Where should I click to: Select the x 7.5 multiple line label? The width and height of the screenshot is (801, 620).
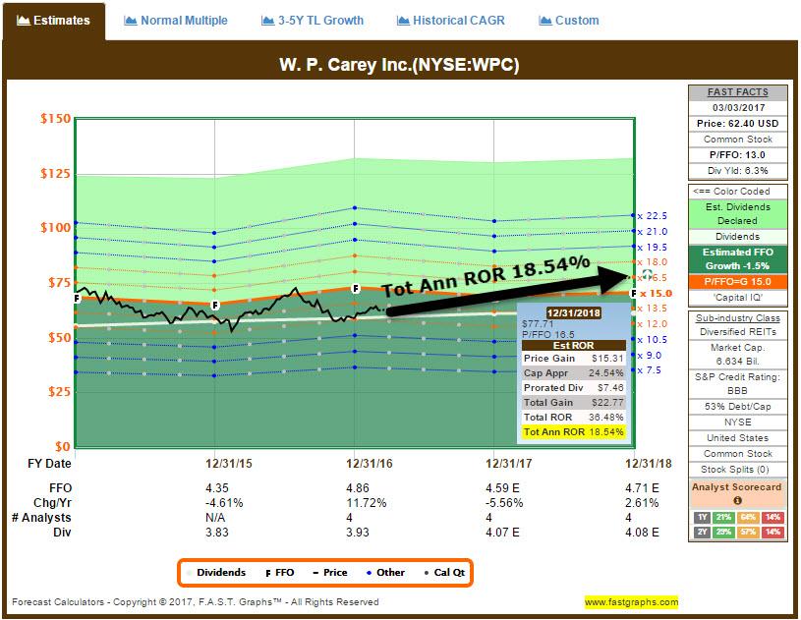click(x=650, y=370)
